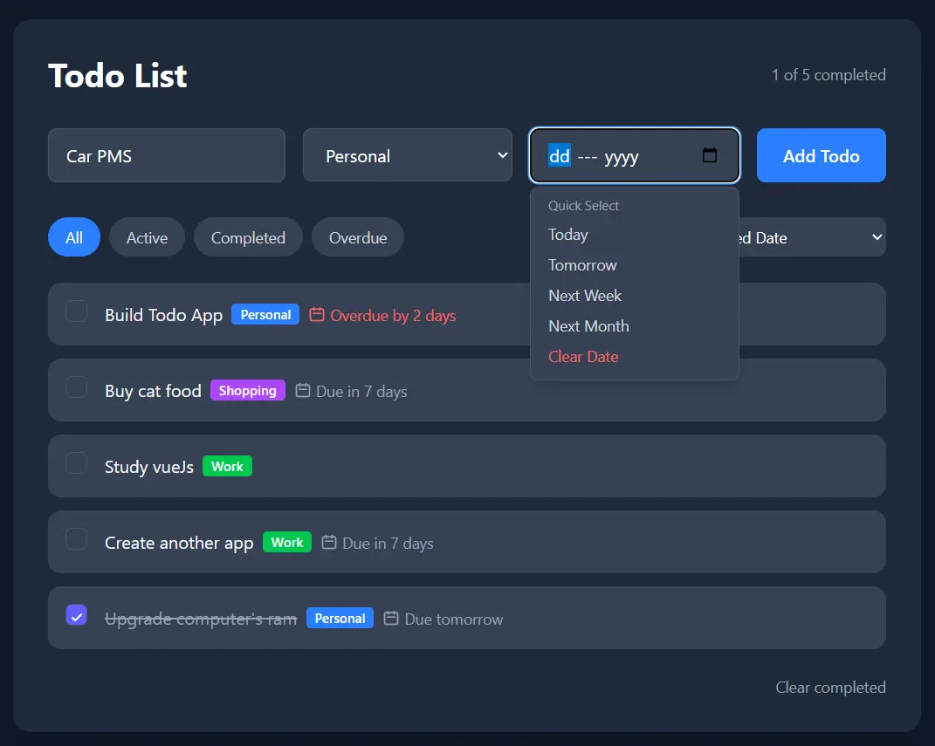The image size is (935, 746).
Task: Click the green Work tag on Study vueJs
Action: pos(227,467)
